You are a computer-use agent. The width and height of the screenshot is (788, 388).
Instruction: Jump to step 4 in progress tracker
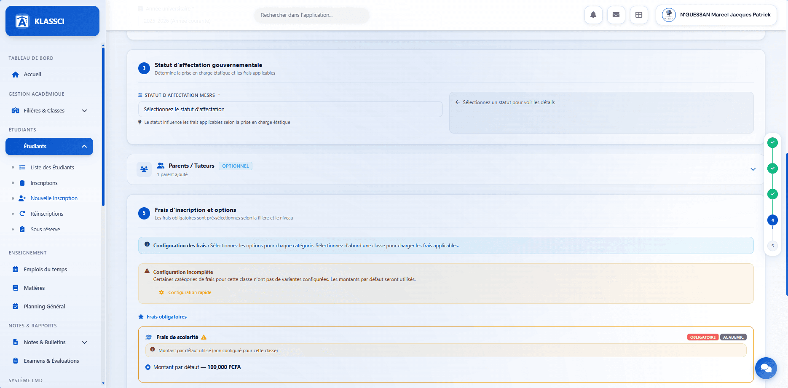772,220
